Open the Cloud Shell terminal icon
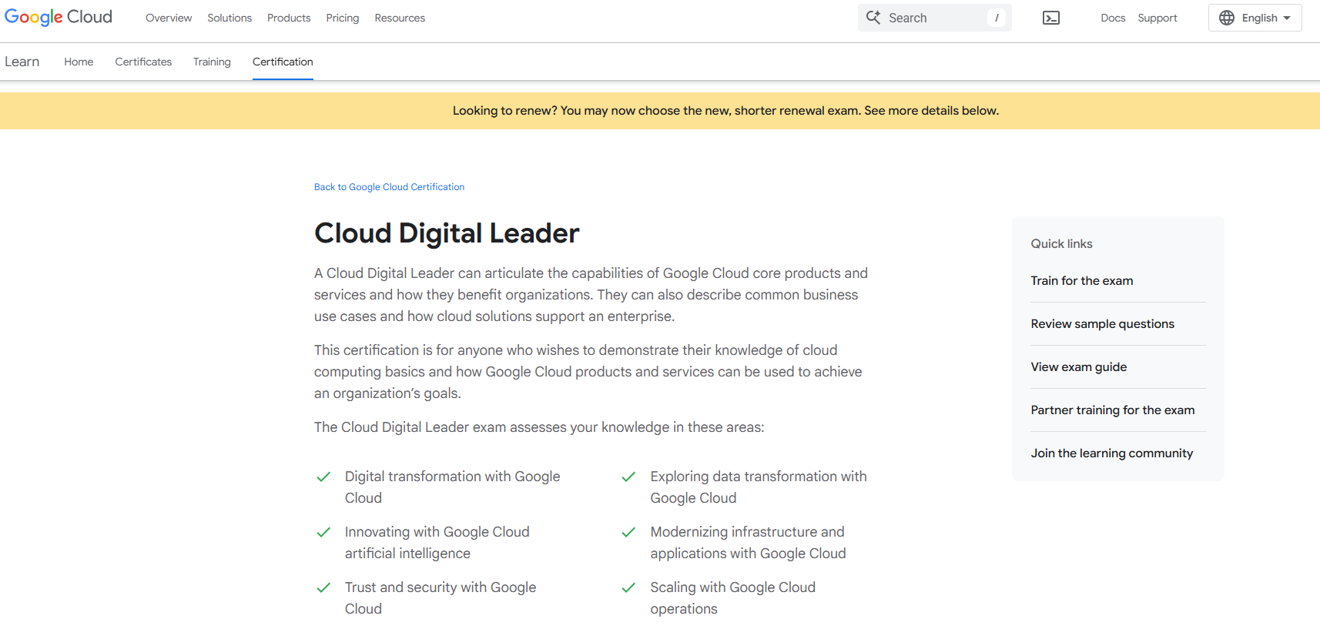The height and width of the screenshot is (639, 1320). coord(1051,18)
